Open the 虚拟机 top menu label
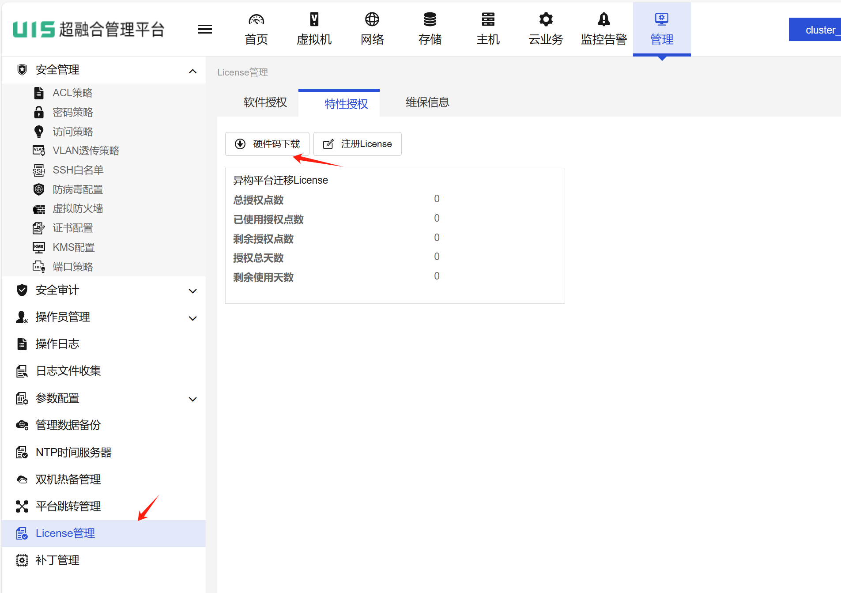The height and width of the screenshot is (593, 841). tap(314, 40)
